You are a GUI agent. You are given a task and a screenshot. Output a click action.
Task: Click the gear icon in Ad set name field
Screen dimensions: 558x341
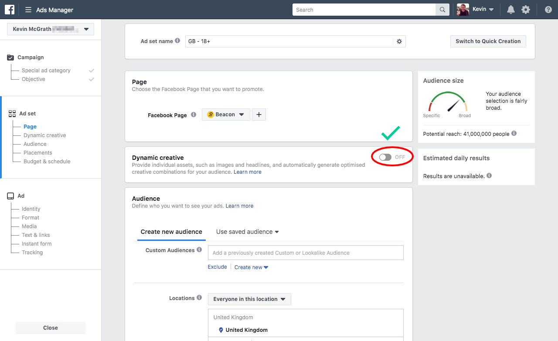pyautogui.click(x=399, y=41)
